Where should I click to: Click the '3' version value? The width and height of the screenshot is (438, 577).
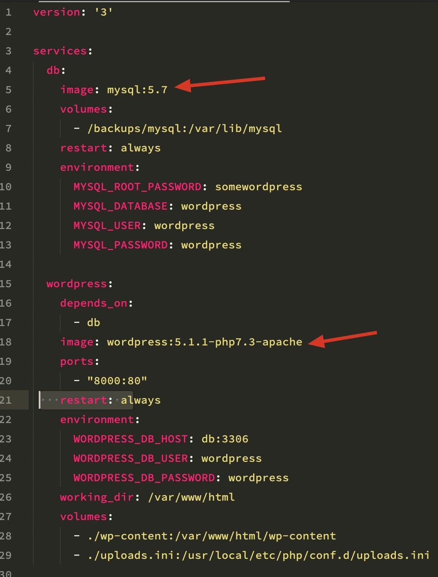104,12
